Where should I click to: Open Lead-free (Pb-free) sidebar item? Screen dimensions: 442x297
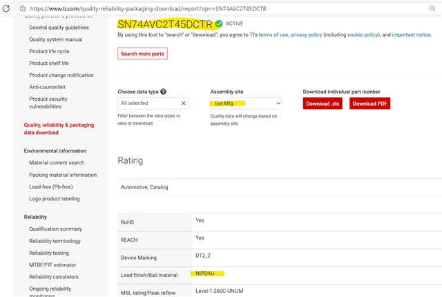click(51, 186)
